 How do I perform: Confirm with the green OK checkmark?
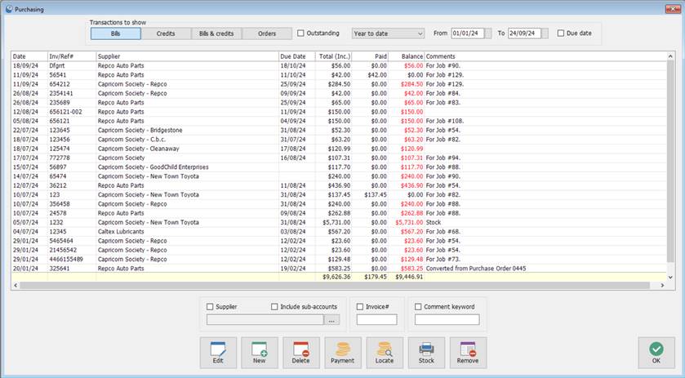tap(656, 352)
